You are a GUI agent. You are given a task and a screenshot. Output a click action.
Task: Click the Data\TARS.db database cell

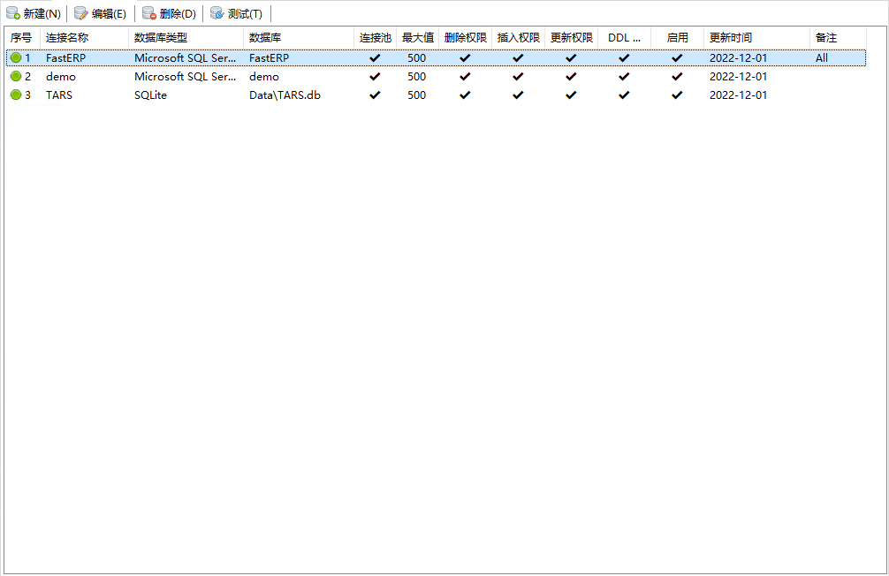coord(285,95)
